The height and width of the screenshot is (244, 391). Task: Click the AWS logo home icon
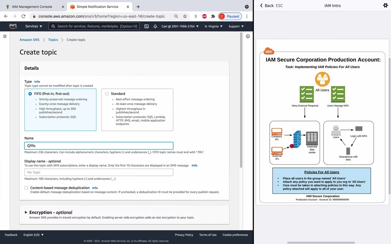coord(13,26)
